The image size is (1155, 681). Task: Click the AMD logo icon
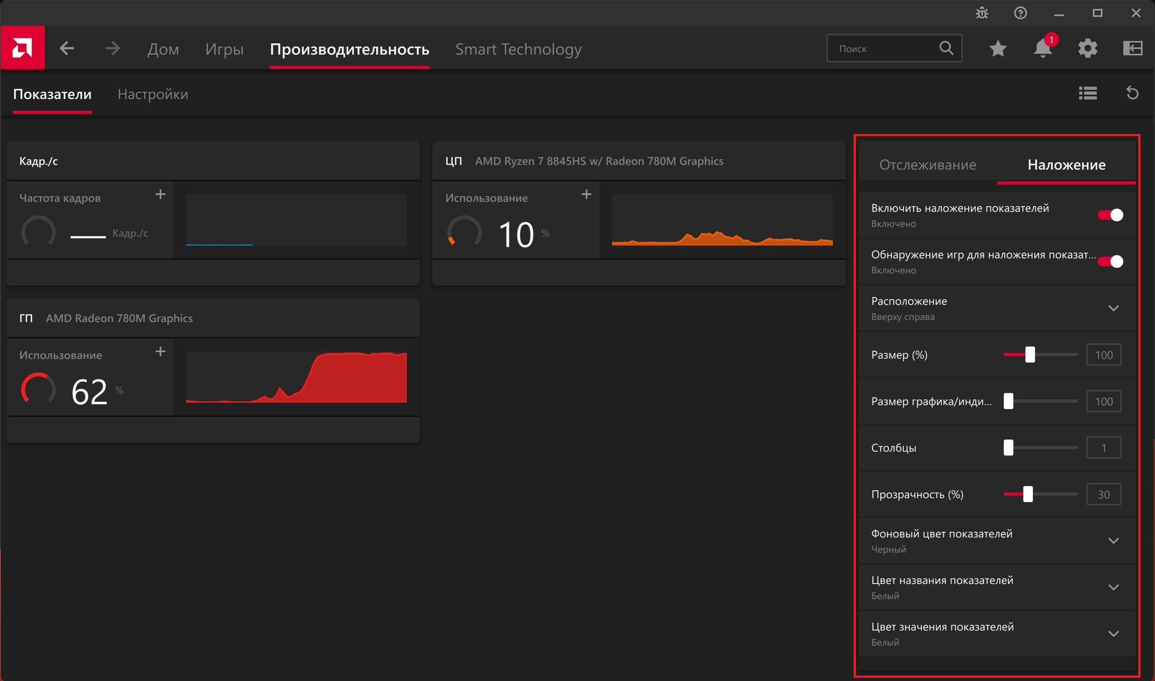click(23, 48)
